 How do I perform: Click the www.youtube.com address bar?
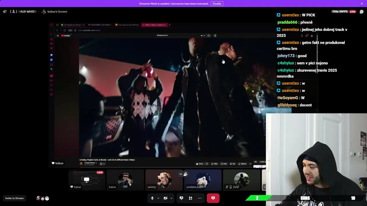coord(89,30)
